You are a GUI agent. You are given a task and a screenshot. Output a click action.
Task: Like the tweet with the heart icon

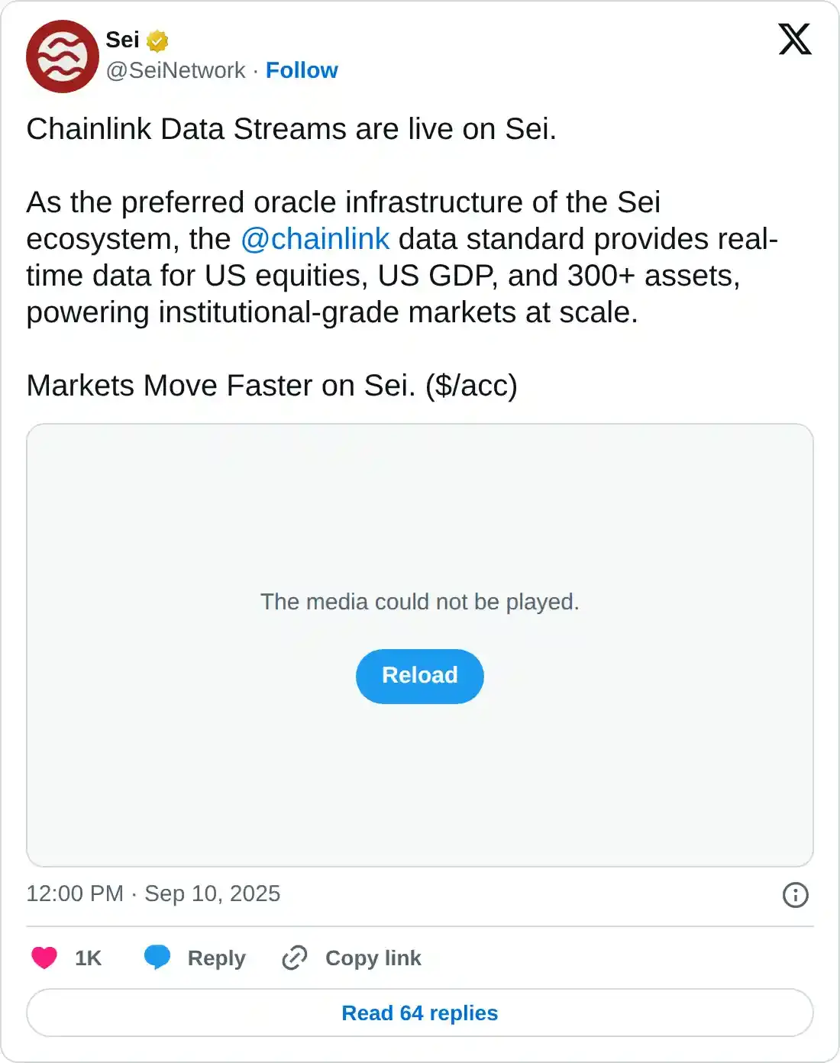(44, 958)
